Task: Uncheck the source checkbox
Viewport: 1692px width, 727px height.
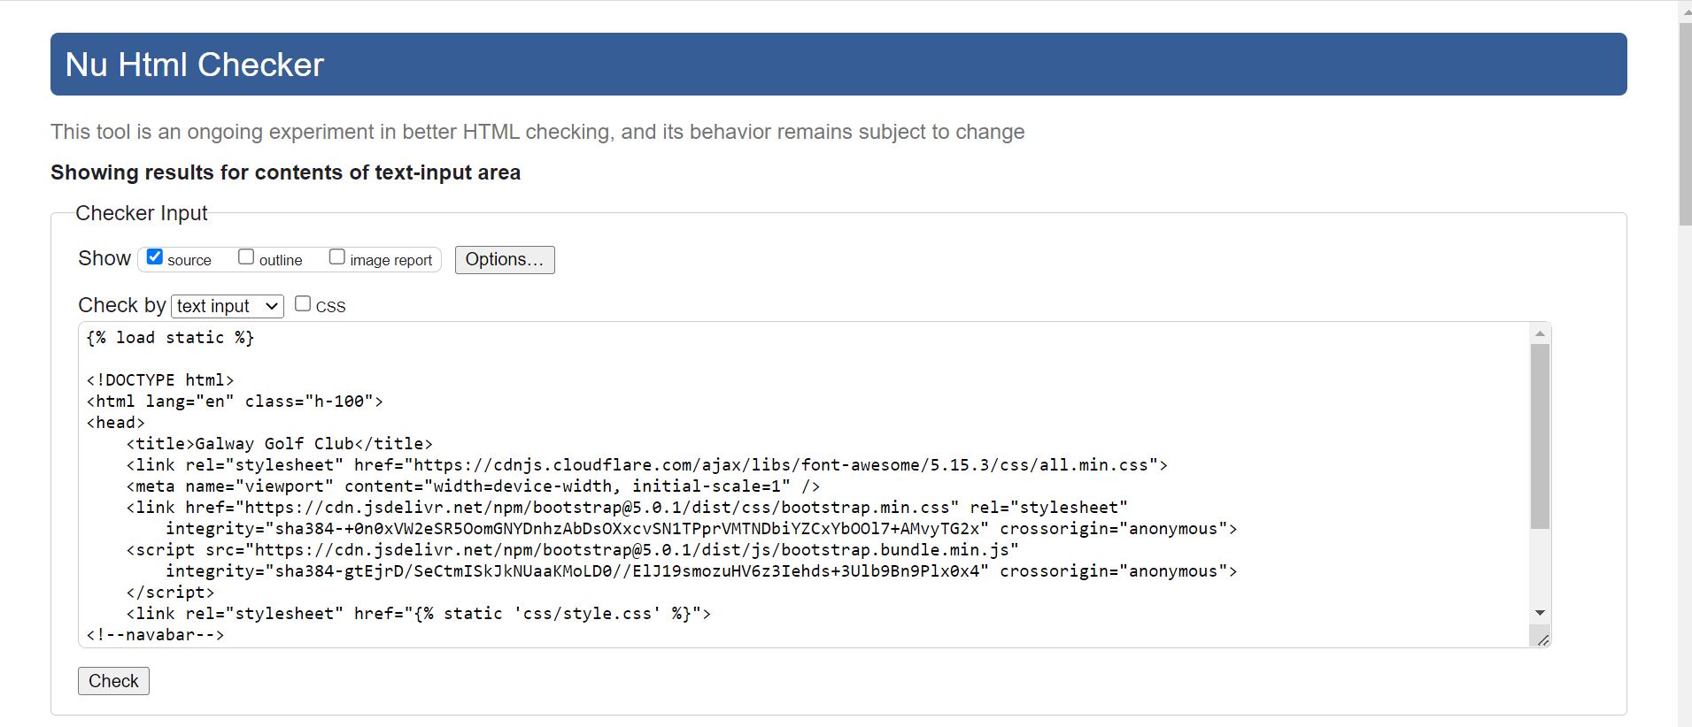Action: point(155,257)
